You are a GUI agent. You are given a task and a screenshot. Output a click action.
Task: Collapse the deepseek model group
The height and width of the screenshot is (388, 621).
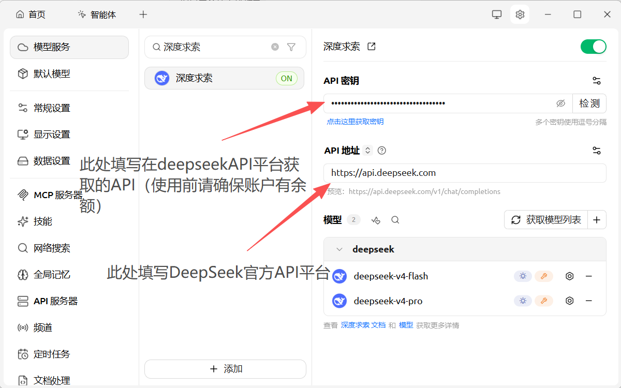[339, 249]
